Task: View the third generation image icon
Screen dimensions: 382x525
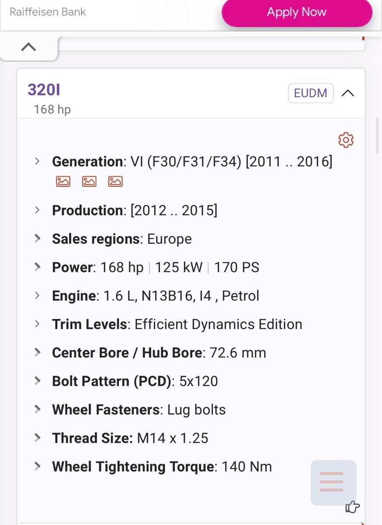Action: [116, 181]
